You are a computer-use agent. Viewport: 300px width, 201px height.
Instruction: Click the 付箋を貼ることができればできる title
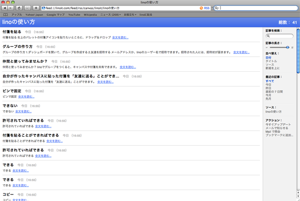point(30,135)
